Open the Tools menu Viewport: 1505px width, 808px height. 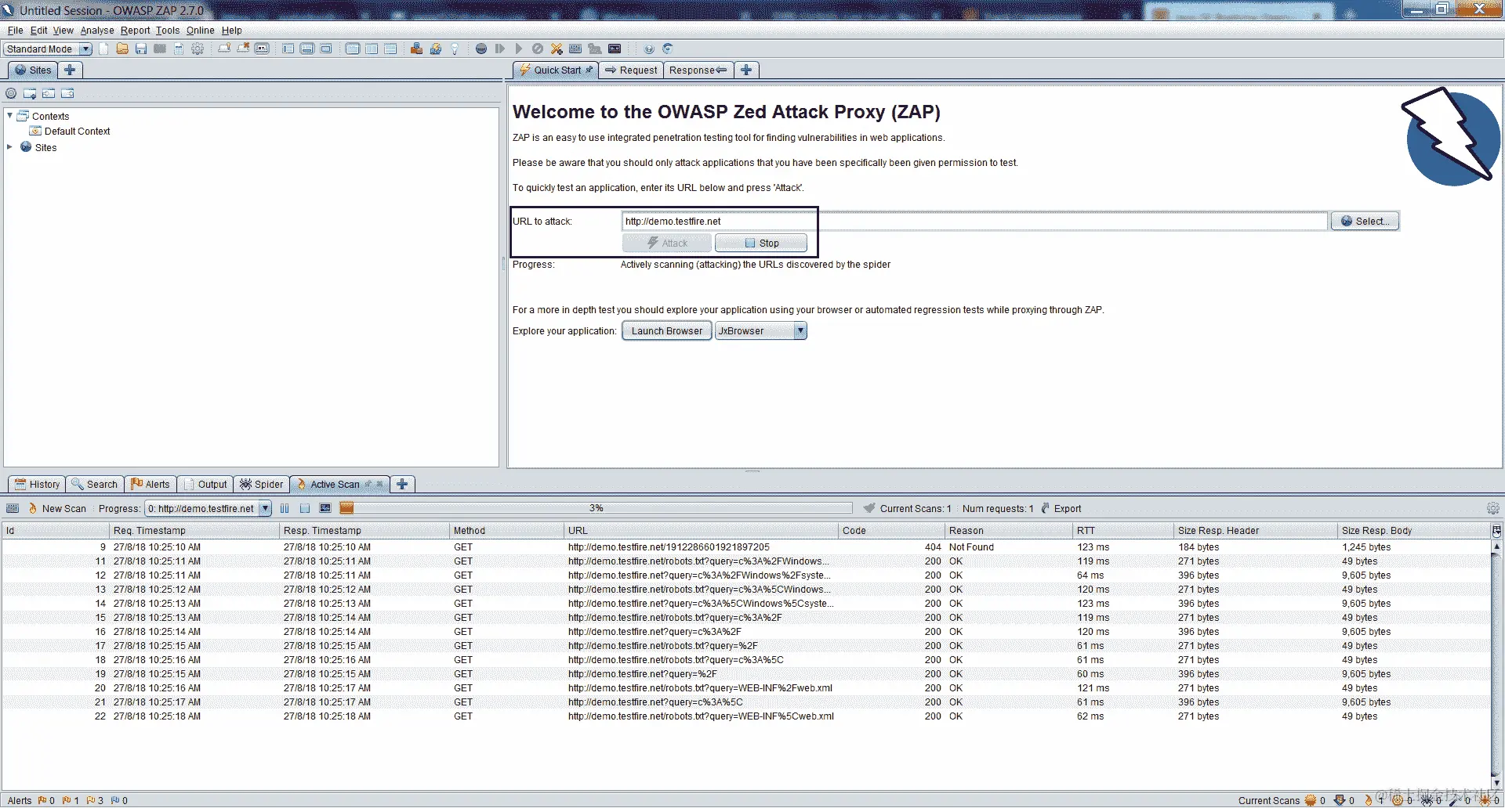168,31
